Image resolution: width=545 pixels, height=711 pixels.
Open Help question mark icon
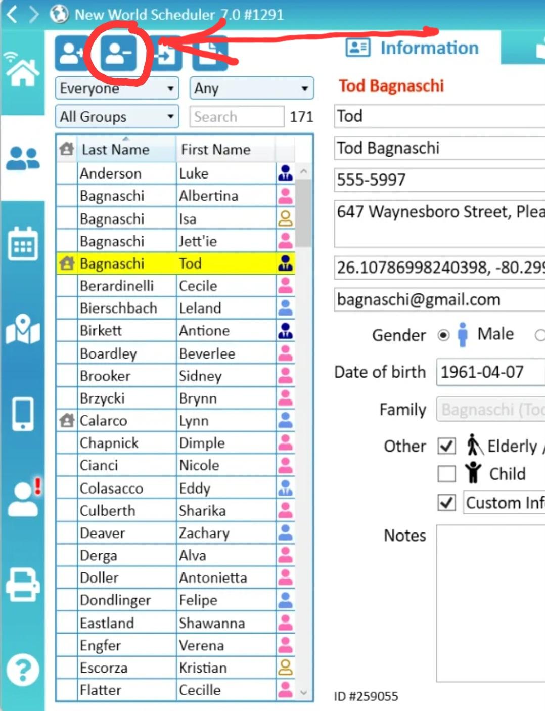tap(22, 670)
